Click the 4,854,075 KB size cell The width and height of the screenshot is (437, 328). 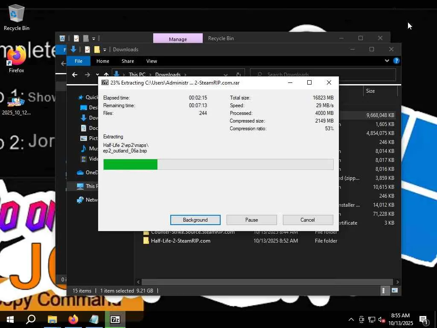pos(380,133)
